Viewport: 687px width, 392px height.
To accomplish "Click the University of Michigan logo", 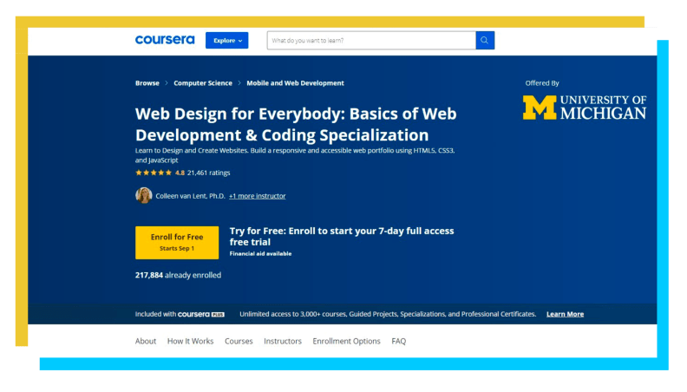I will tap(585, 108).
